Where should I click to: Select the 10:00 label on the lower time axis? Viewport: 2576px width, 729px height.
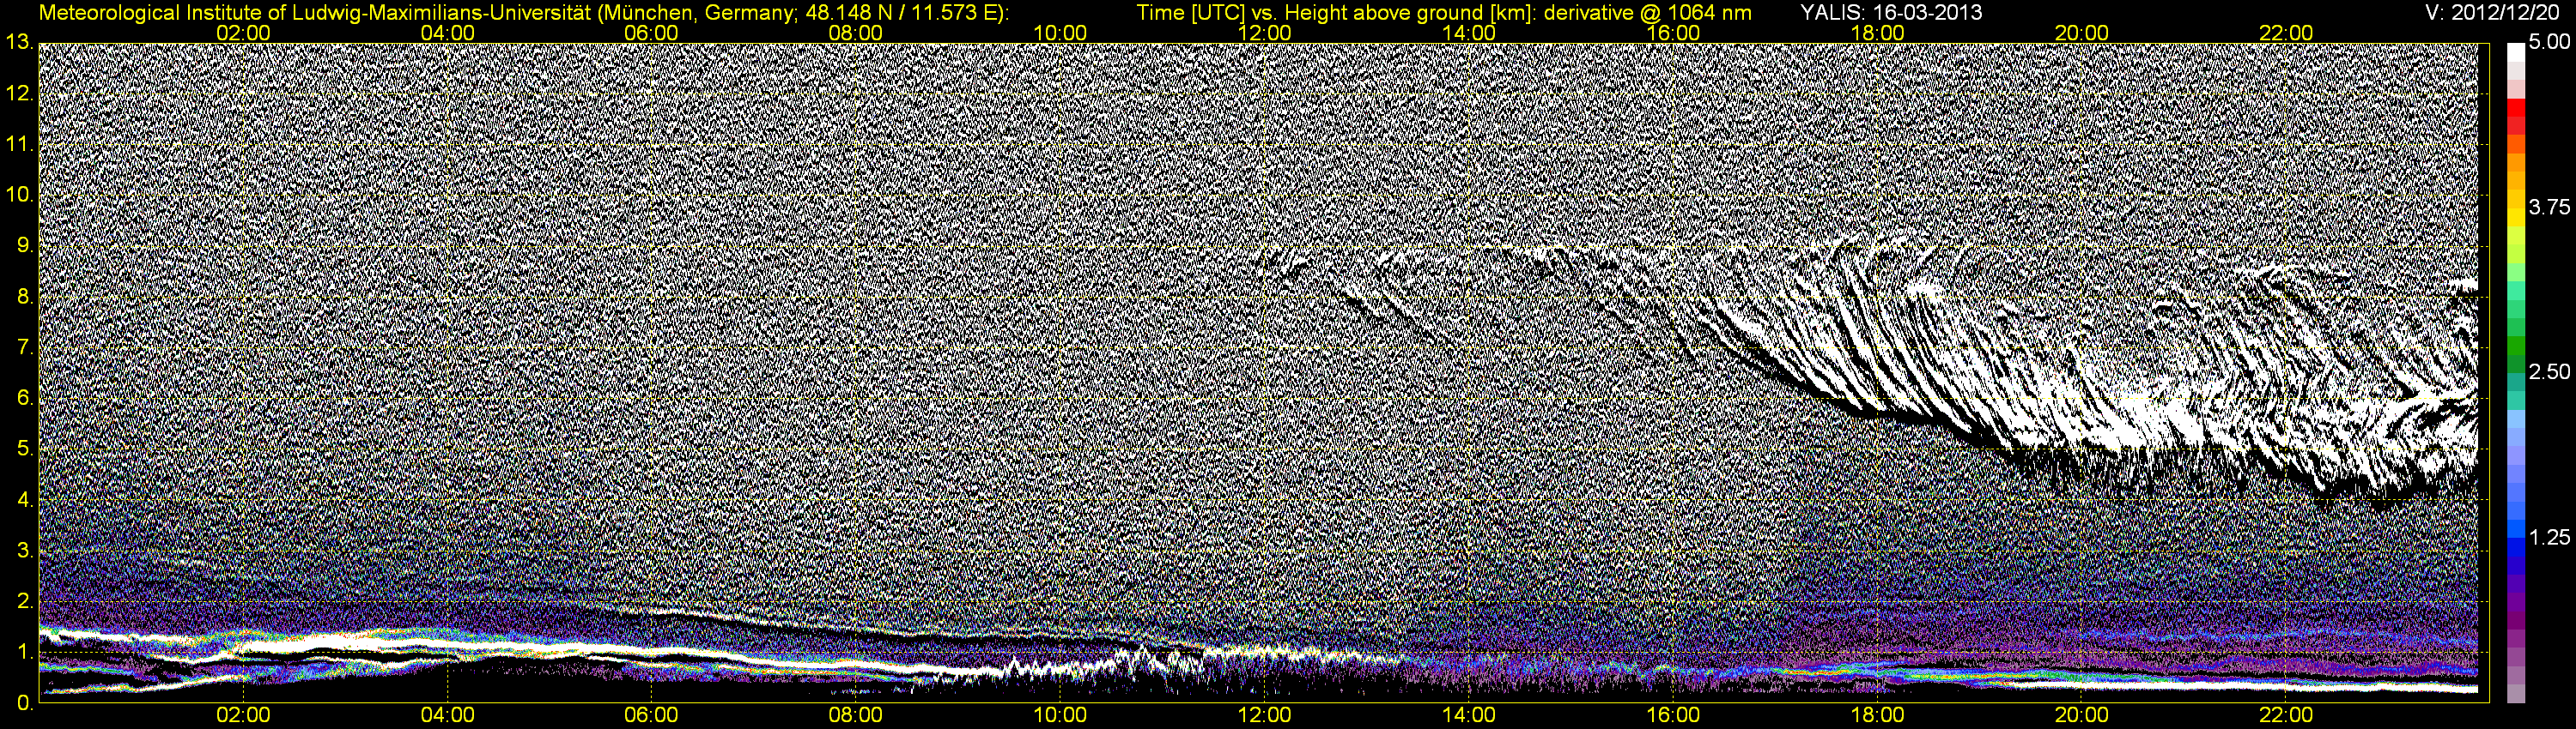(1060, 716)
